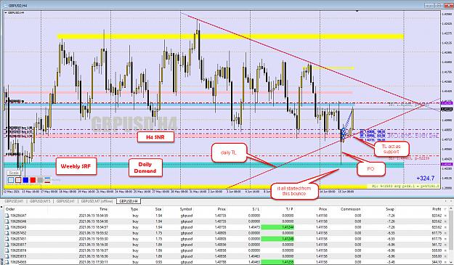Click the Scale button on the chart
The image size is (454, 265).
[14, 173]
